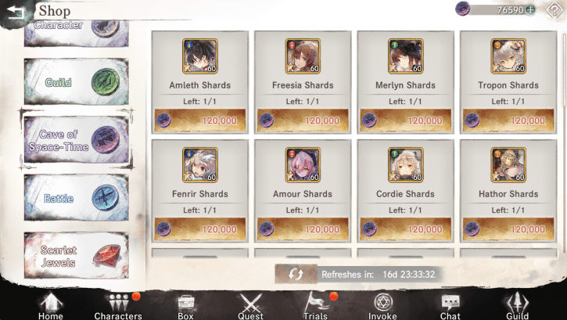Open the Invoke hexagram icon

[x=382, y=306]
